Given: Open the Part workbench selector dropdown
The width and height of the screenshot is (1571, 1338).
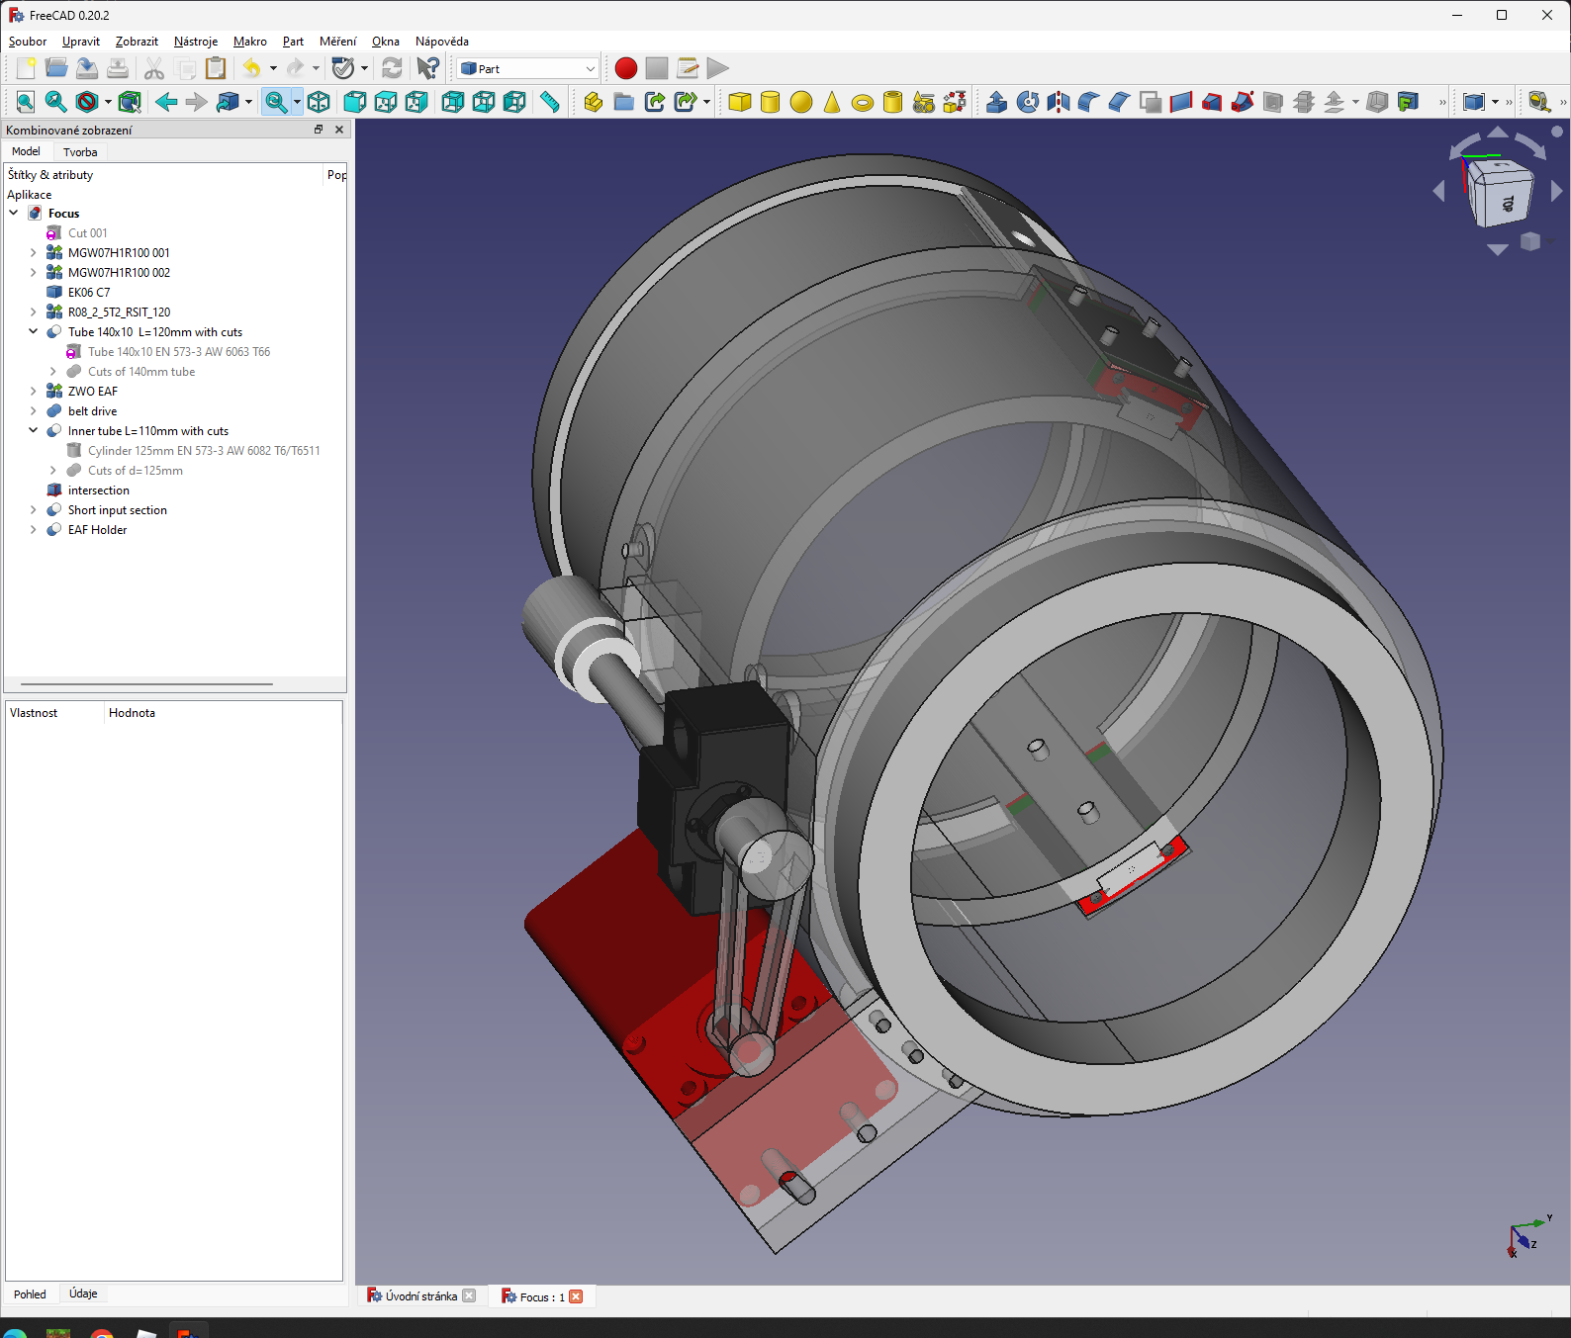Looking at the screenshot, I should (x=529, y=68).
